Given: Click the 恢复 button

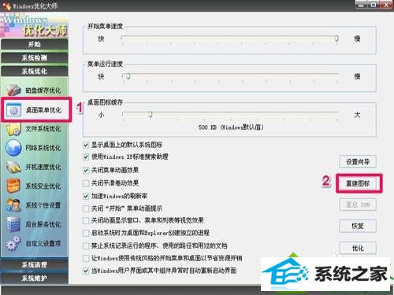Looking at the screenshot, I should point(358,226).
